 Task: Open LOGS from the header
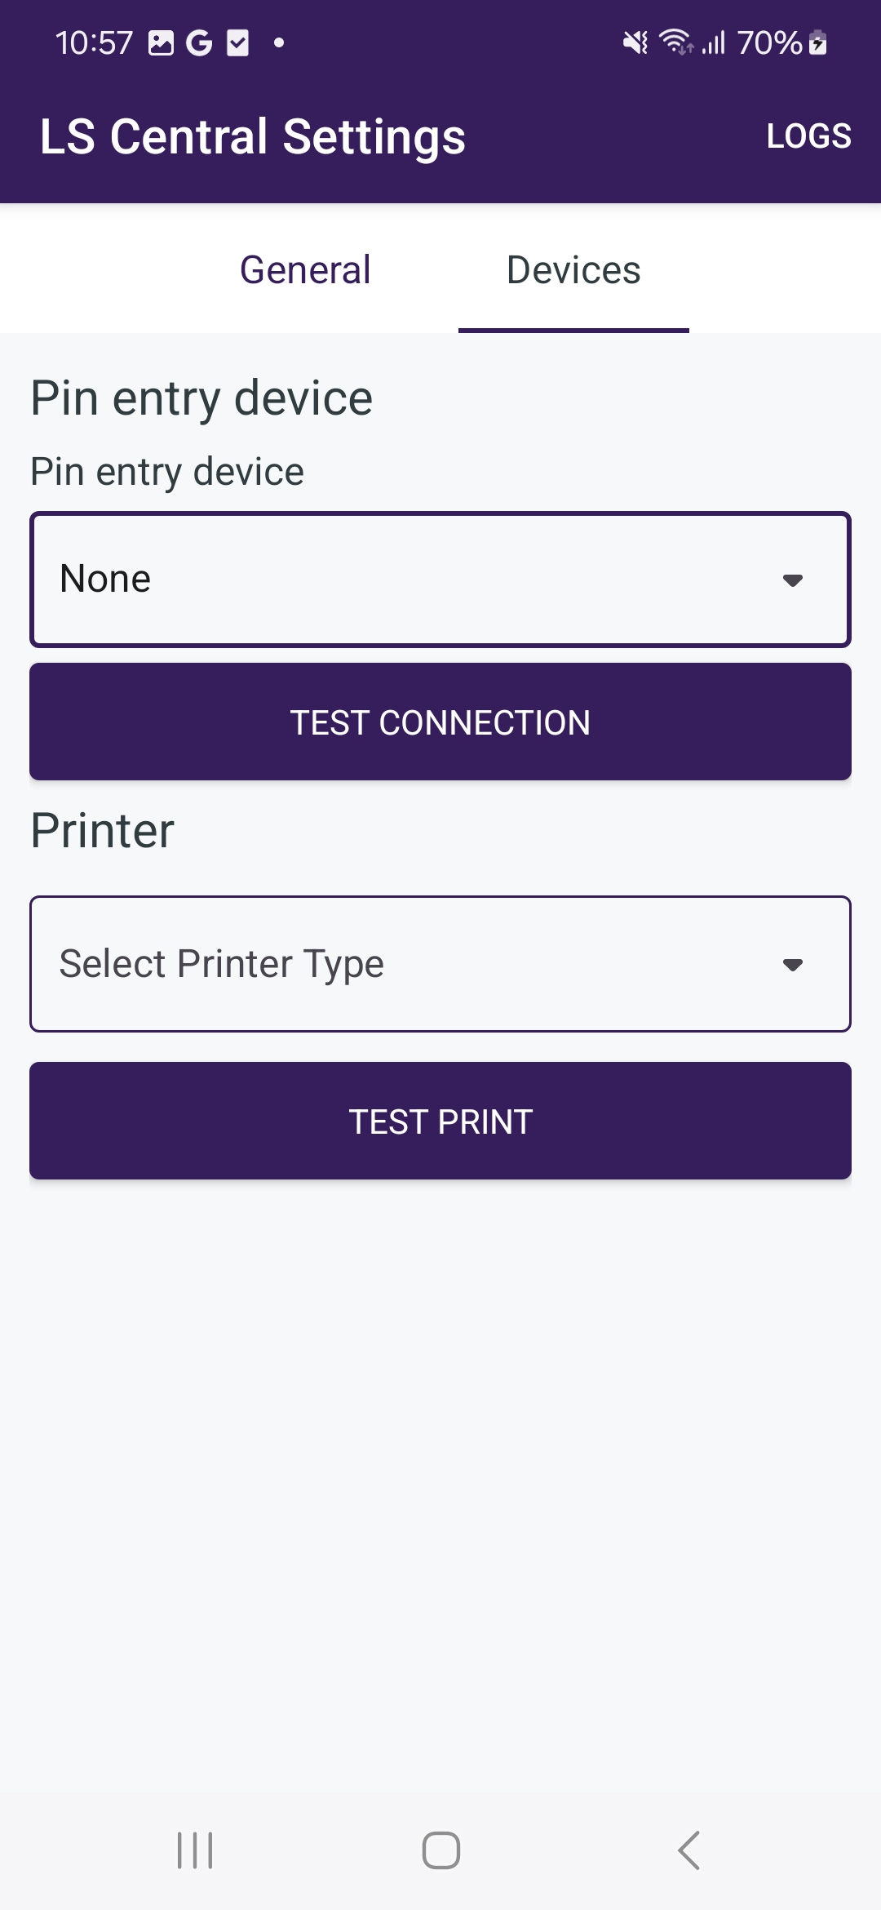click(x=808, y=136)
